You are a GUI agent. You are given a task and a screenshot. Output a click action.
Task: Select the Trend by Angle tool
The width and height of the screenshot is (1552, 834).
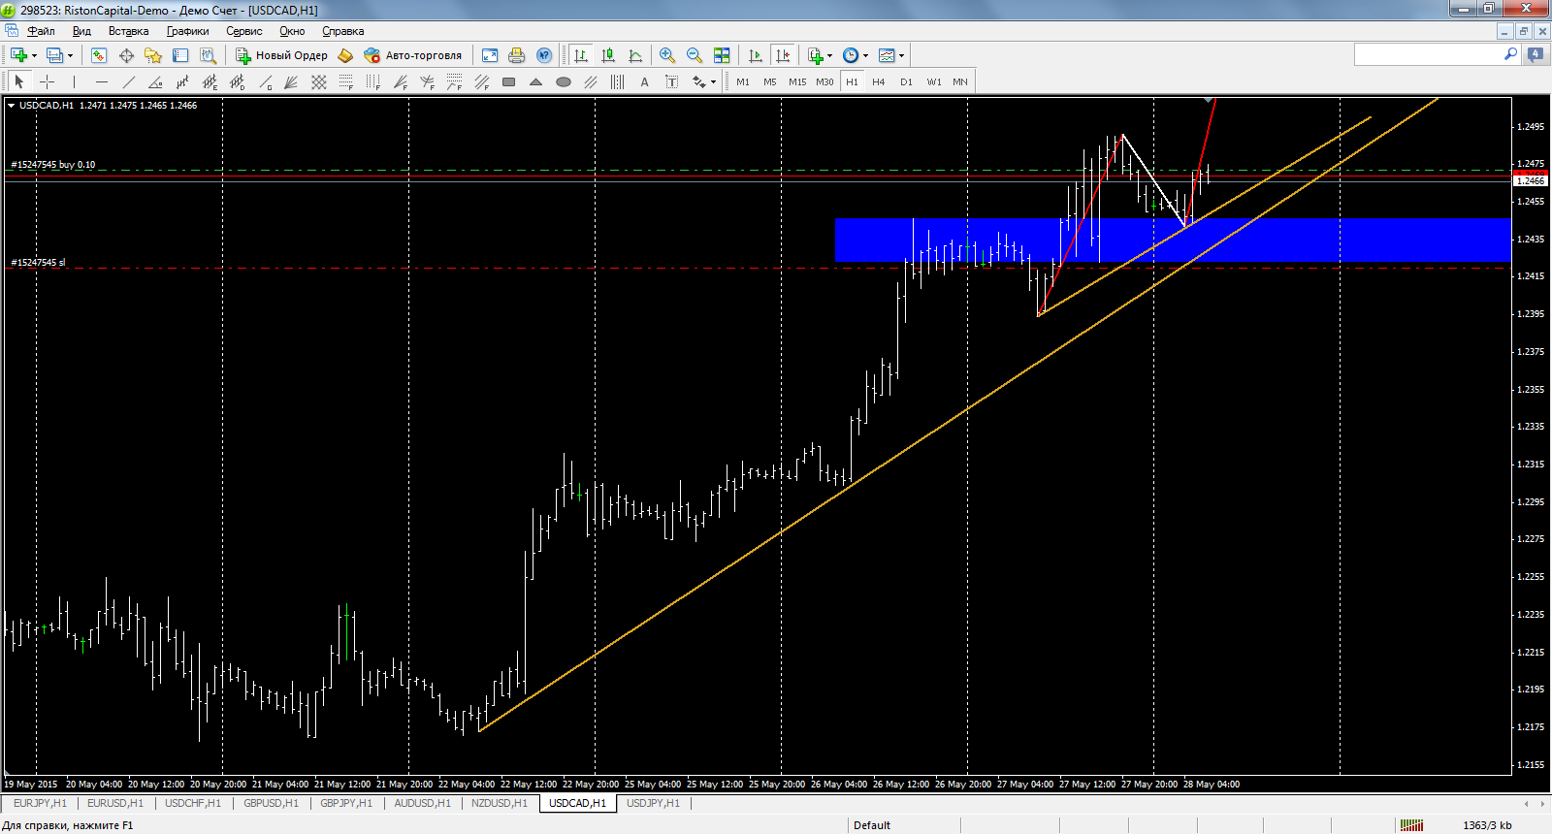155,82
